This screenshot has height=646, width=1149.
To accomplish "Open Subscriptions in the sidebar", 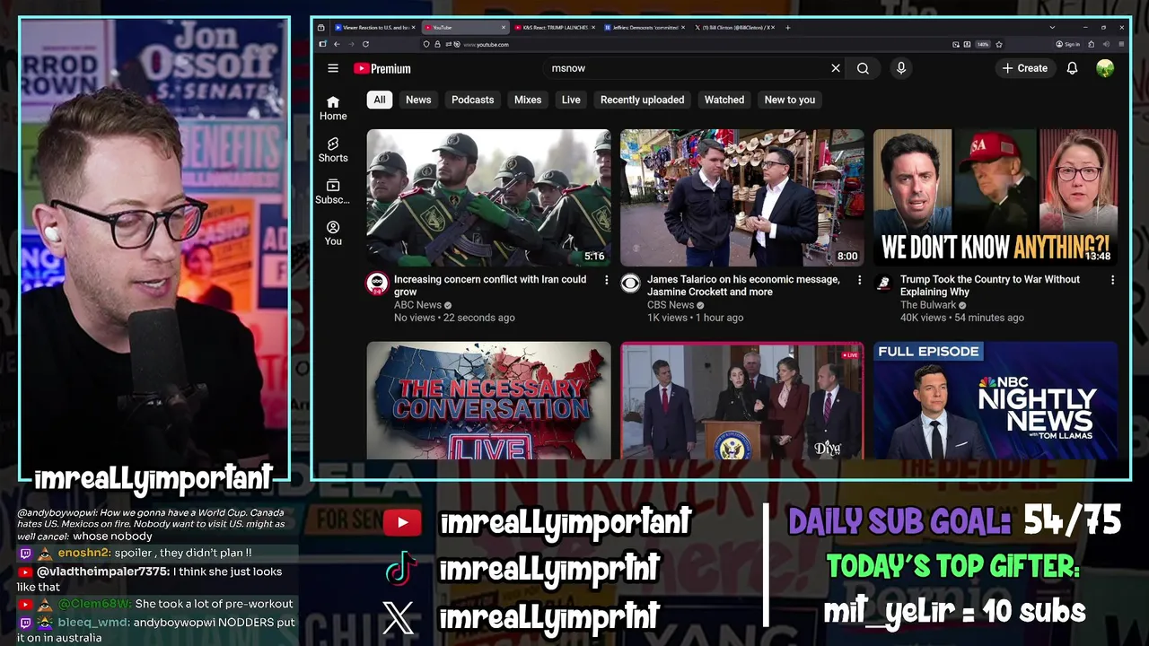I will pos(333,191).
